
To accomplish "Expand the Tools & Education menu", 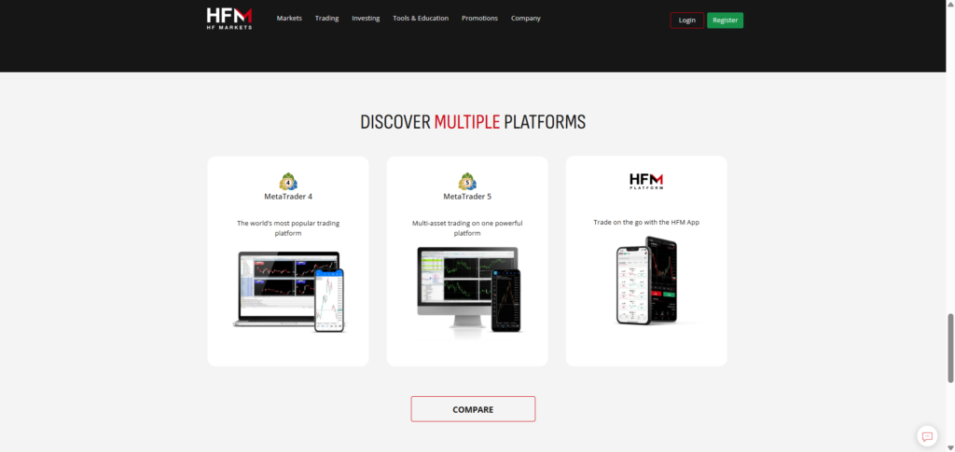I will point(421,19).
